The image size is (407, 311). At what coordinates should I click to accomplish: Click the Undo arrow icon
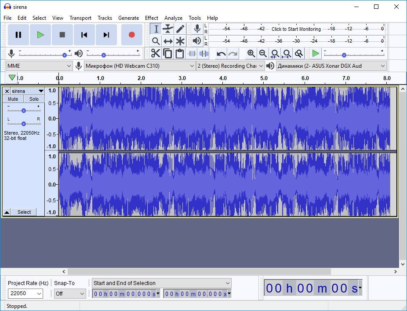click(x=221, y=54)
